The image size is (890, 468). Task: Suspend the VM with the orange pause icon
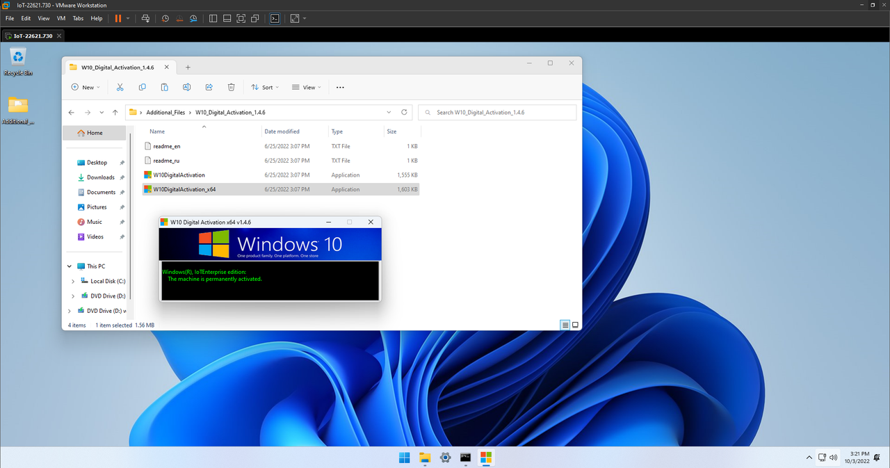tap(118, 18)
